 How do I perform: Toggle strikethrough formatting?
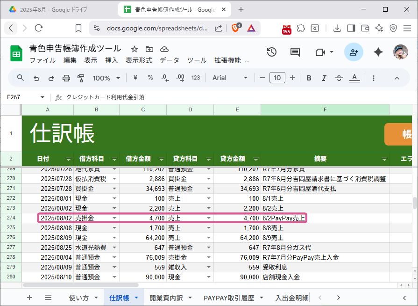[339, 78]
